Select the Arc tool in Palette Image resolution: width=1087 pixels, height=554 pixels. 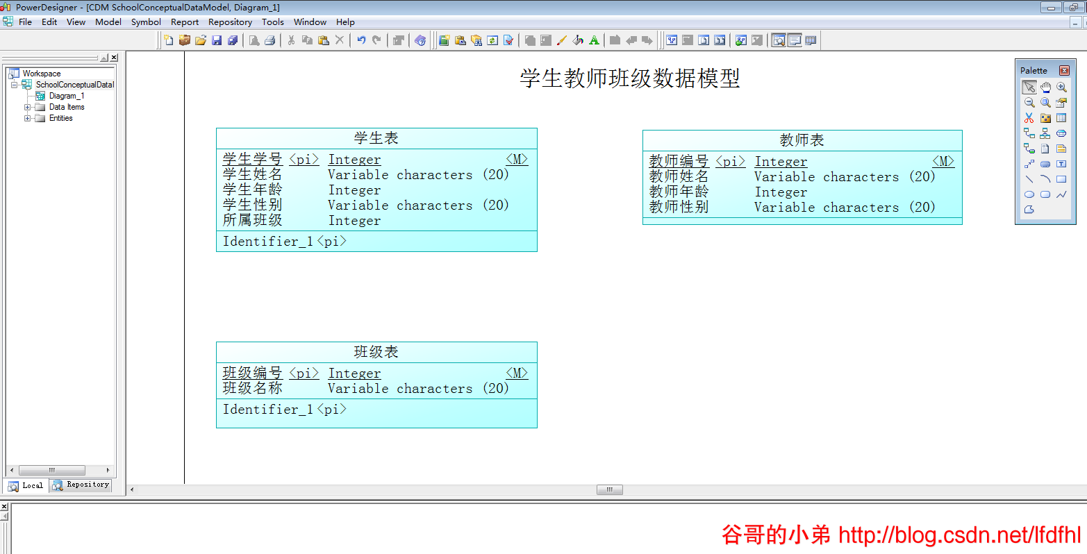point(1045,179)
